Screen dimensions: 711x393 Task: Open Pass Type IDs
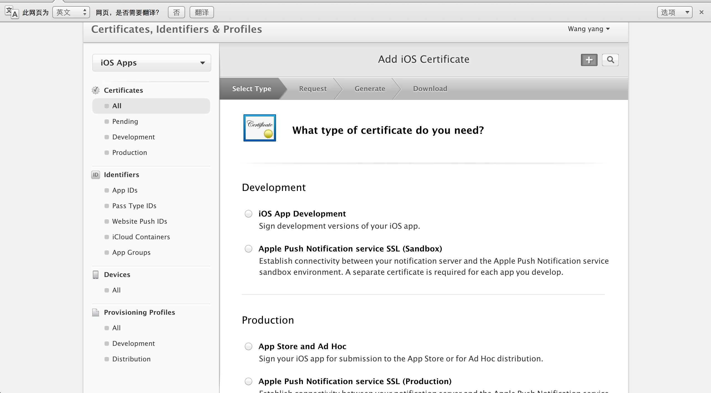coord(134,206)
